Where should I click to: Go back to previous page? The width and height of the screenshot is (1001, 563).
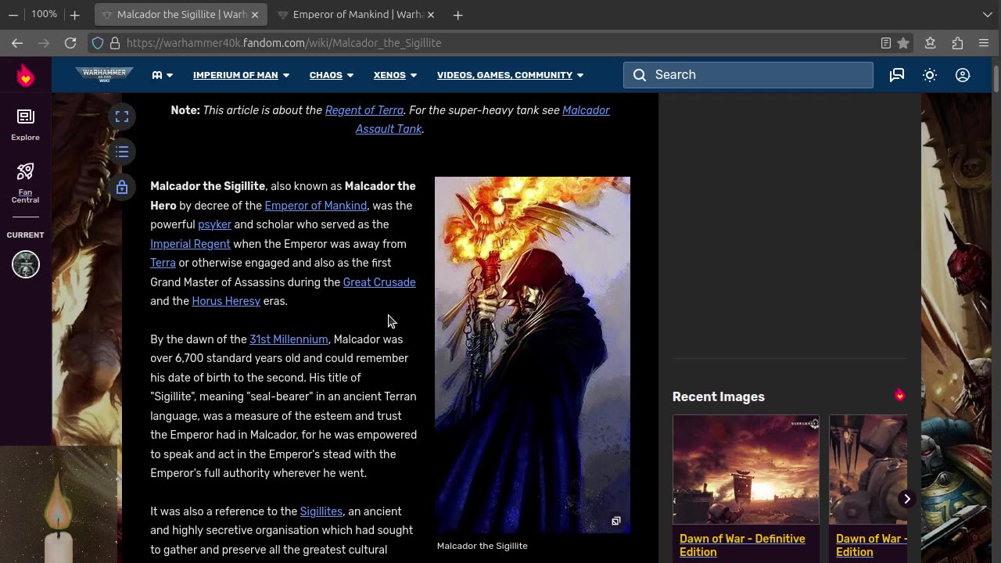tap(17, 43)
